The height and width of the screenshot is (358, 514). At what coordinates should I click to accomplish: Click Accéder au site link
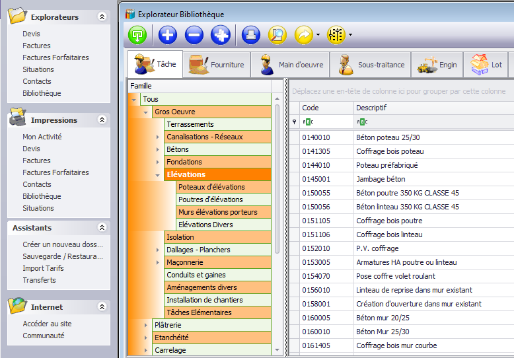[x=47, y=324]
